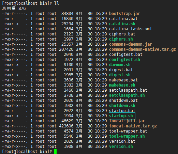Select the ciphers.sh script name
178x154 pixels.
pos(121,39)
